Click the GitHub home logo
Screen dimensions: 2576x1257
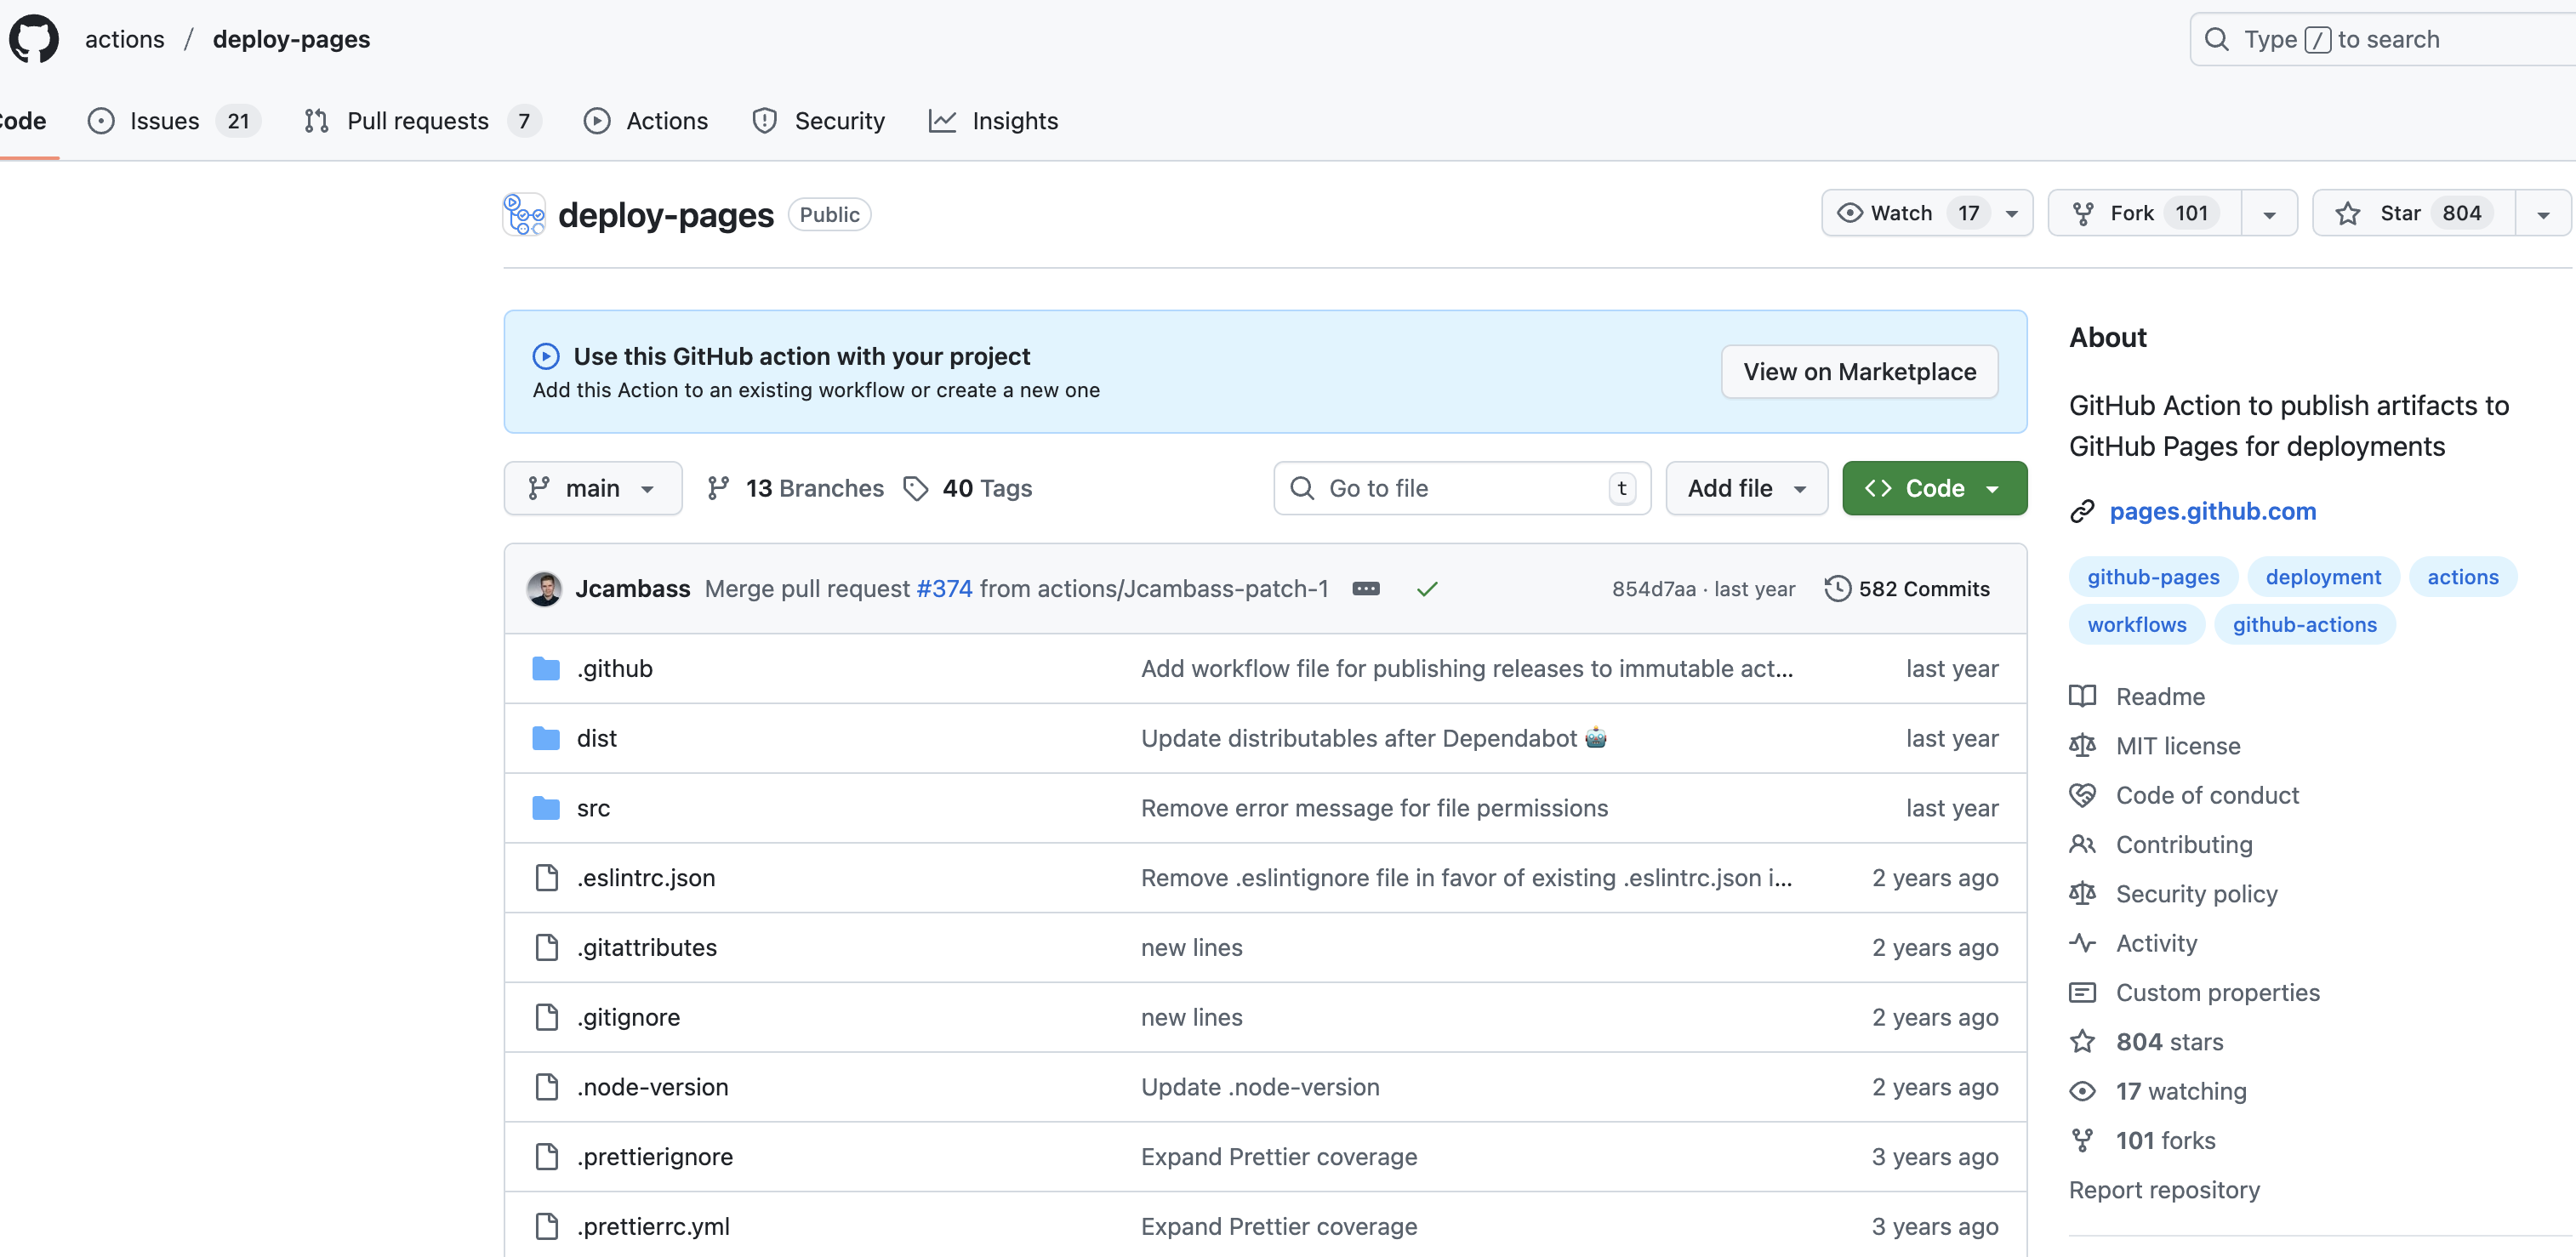(x=33, y=38)
